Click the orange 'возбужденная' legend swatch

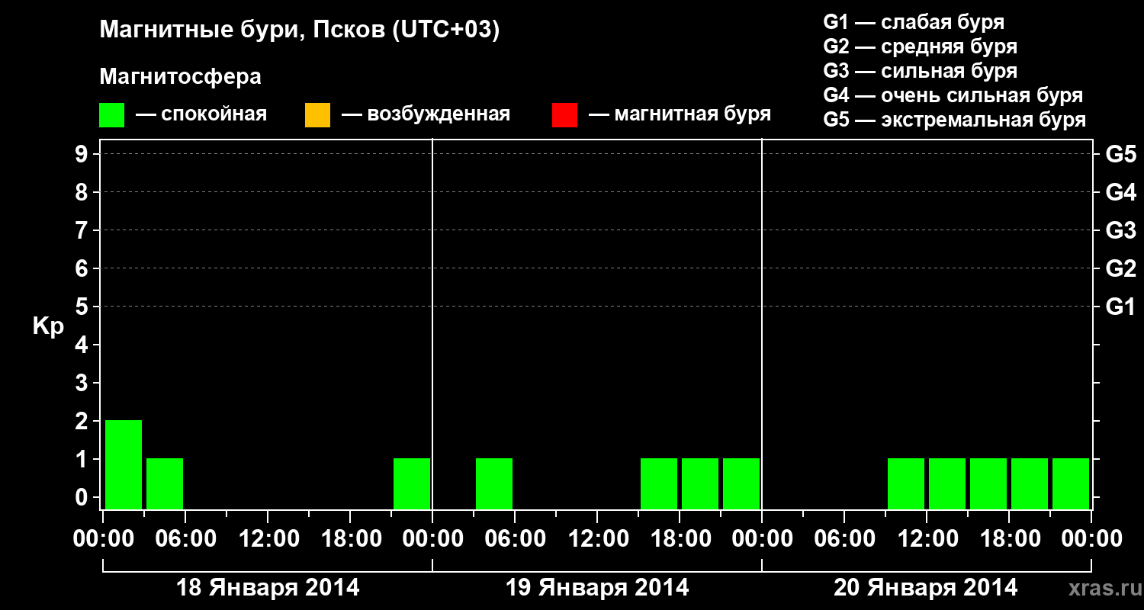click(317, 114)
